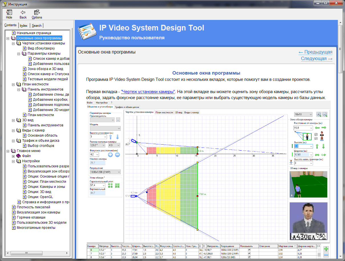
Task: Click the page icon beside Горячие клавиши
Action: pos(13,217)
